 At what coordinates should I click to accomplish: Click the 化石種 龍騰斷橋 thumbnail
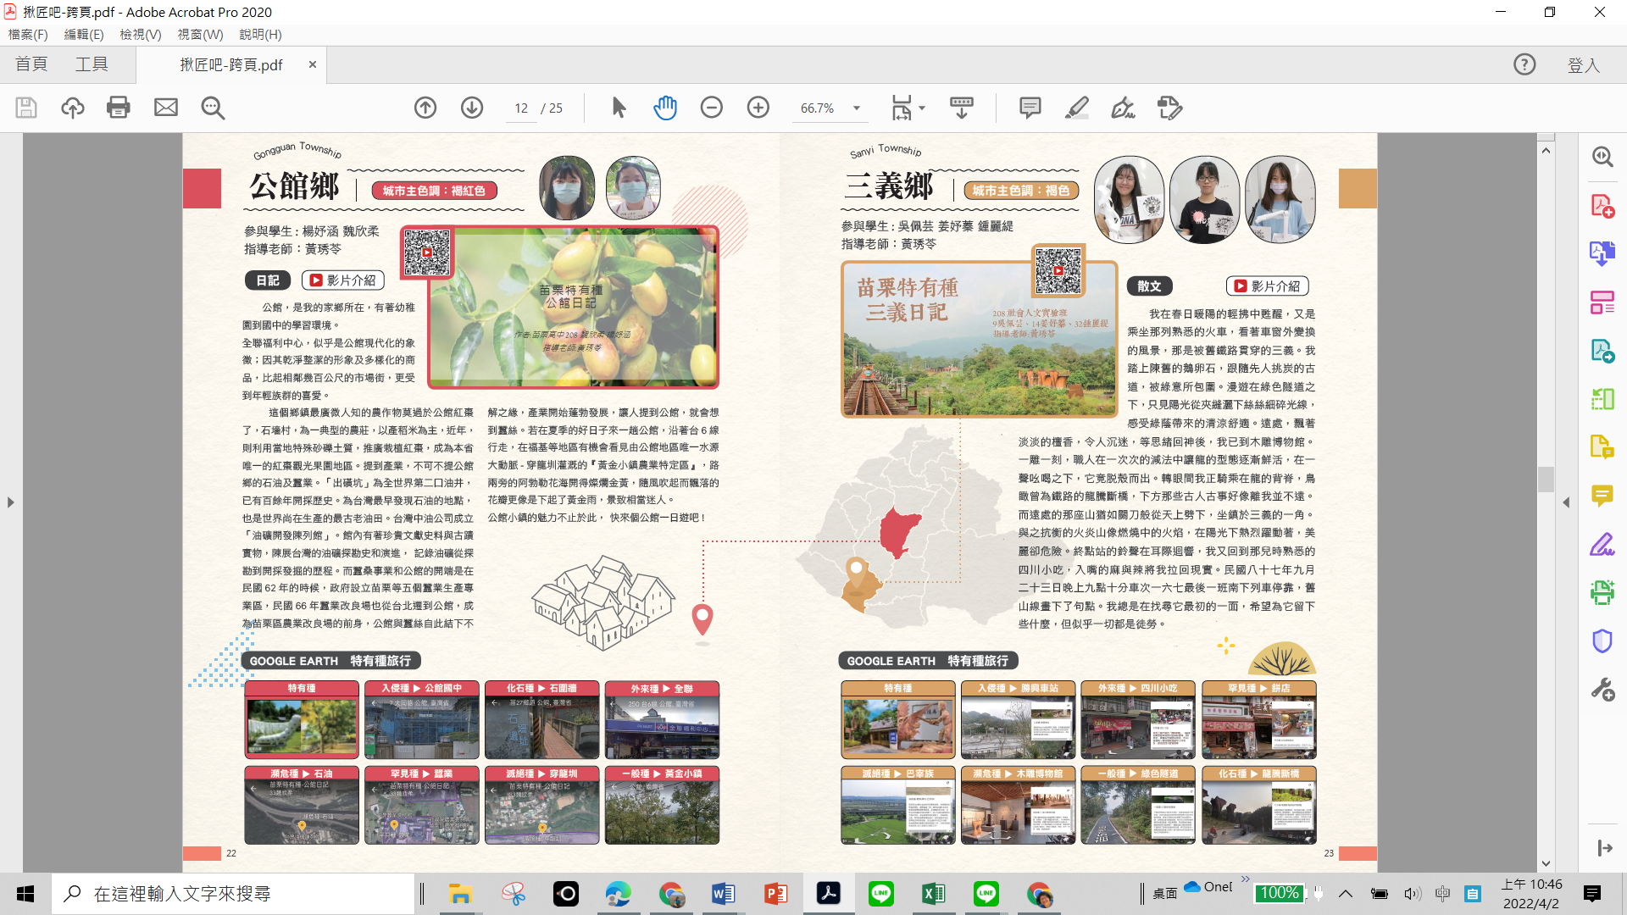[x=1258, y=806]
